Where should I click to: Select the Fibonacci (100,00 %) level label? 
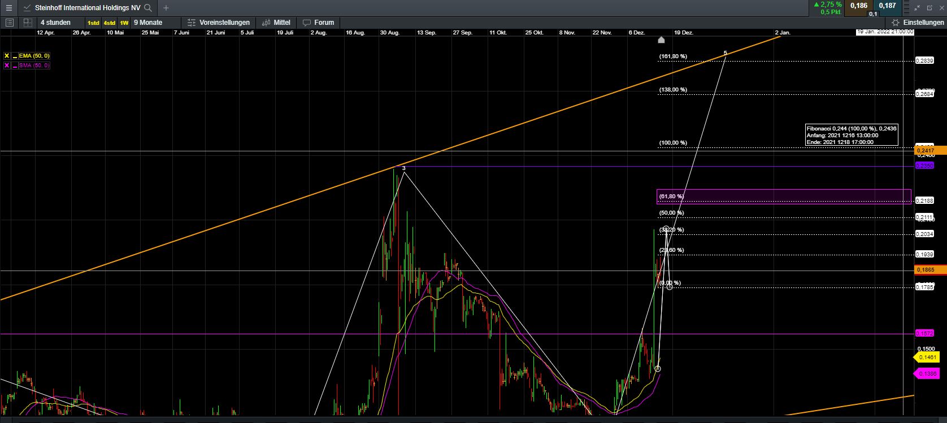click(673, 143)
